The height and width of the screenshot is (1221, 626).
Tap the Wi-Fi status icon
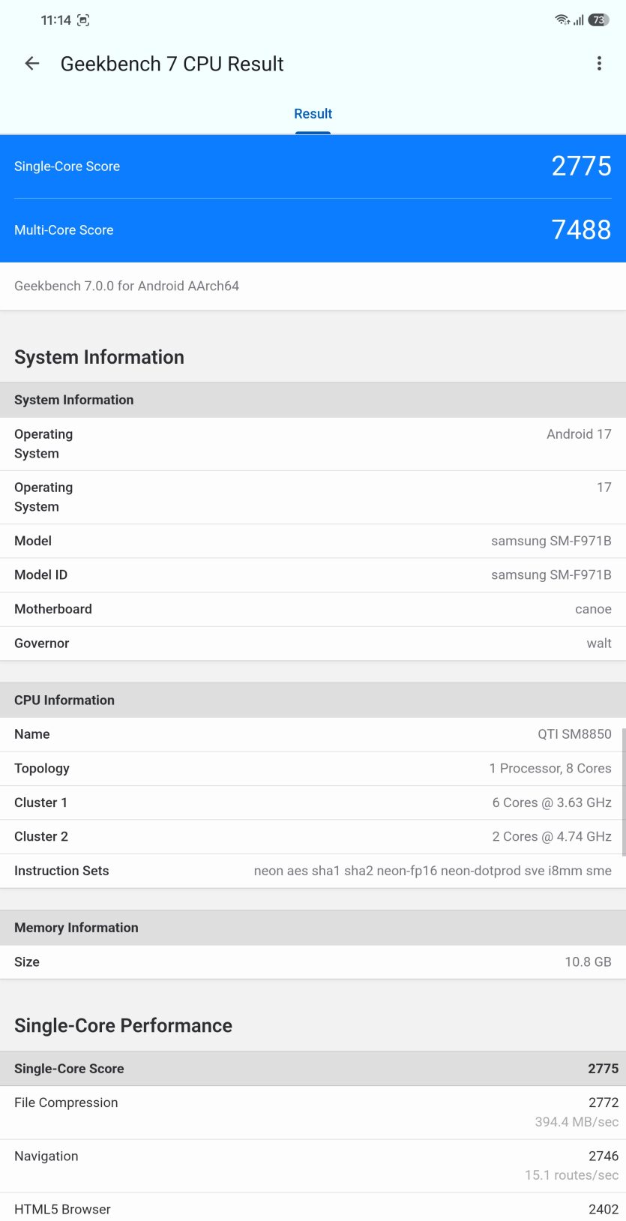pyautogui.click(x=562, y=19)
